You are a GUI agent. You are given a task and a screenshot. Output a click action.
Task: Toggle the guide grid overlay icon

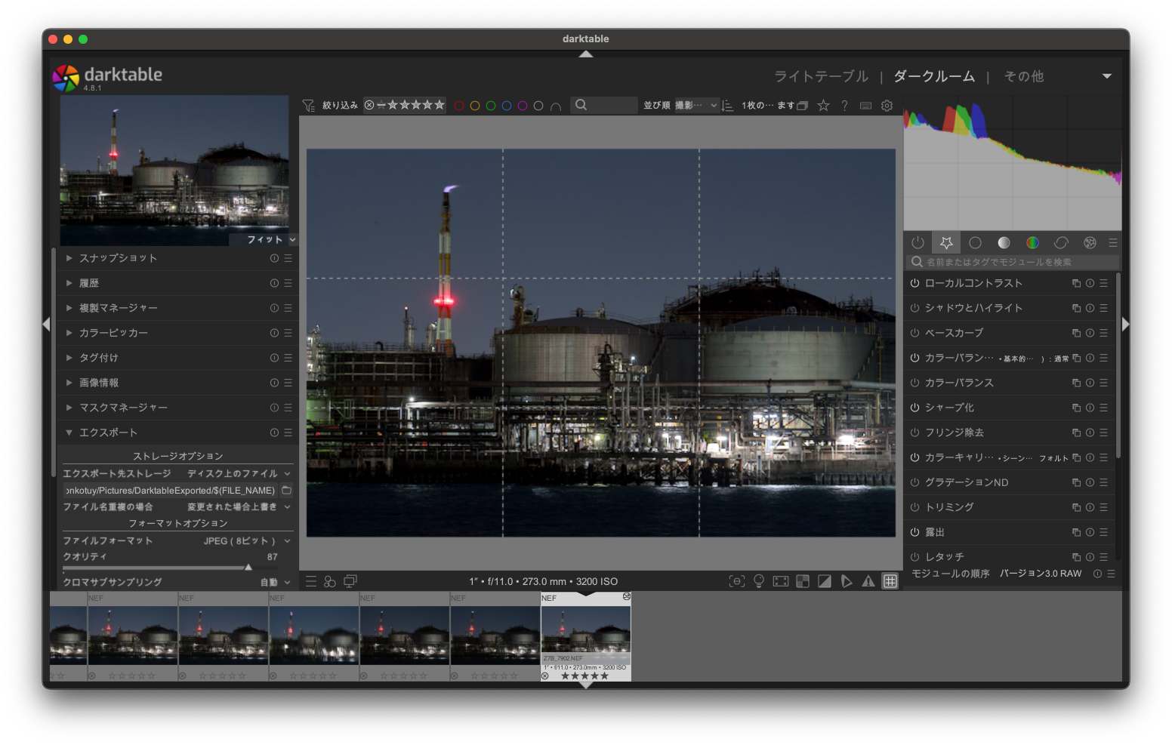click(890, 581)
